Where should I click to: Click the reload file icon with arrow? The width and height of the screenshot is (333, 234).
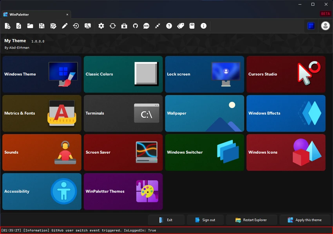(x=19, y=26)
